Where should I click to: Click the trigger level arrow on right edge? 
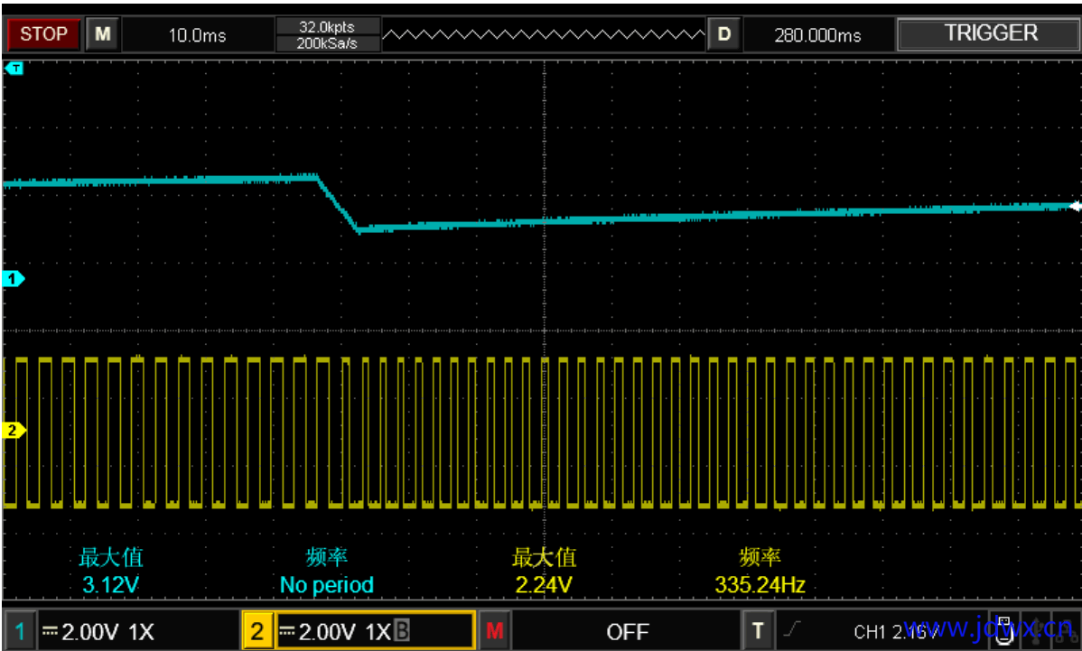click(1075, 206)
